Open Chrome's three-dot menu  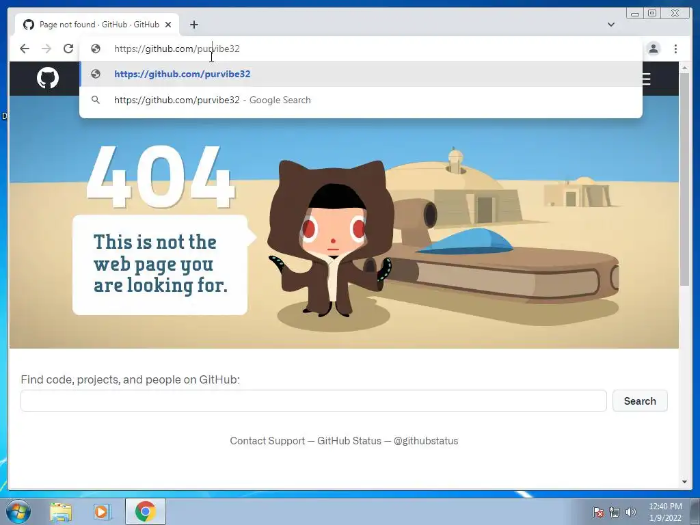point(675,49)
